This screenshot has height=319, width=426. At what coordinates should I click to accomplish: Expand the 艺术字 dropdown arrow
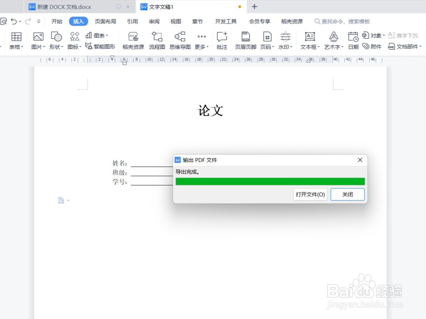(x=342, y=46)
